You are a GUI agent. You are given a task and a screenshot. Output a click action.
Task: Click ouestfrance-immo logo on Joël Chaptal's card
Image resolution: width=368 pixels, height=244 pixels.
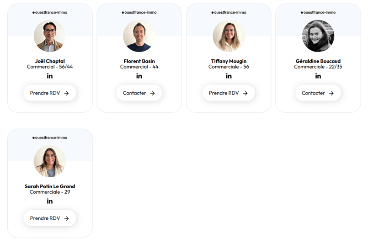50,12
